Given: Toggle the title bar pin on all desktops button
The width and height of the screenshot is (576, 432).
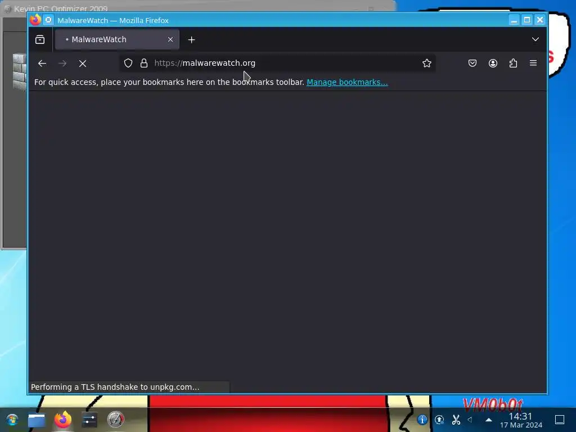Looking at the screenshot, I should (x=48, y=20).
